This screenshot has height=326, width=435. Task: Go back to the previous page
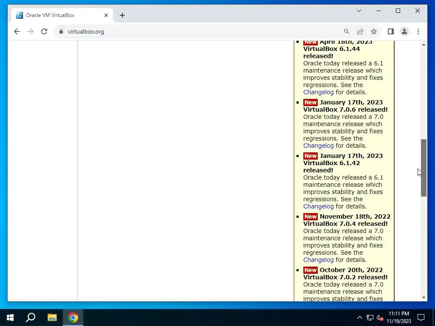[x=17, y=31]
